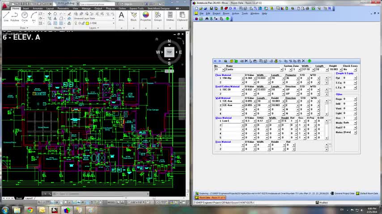Open the Check Errors dropdown
This screenshot has height=214, width=382.
pos(356,70)
